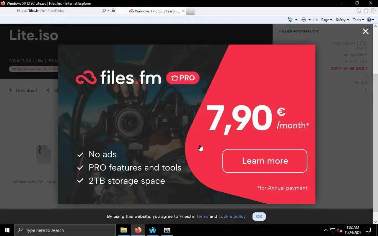Open the IE settings gear icon
Screen dimensions: 378x236
(x=373, y=11)
